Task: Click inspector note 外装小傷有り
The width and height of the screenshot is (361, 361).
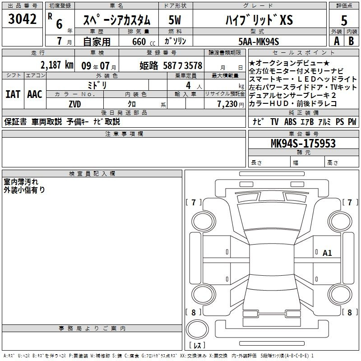Action: [24, 190]
